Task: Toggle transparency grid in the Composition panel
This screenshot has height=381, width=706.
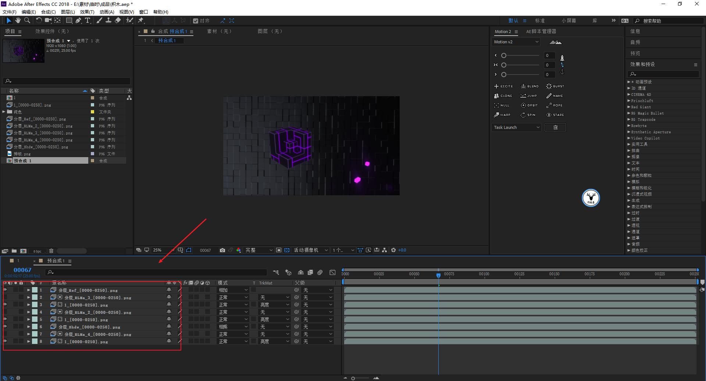Action: point(287,250)
